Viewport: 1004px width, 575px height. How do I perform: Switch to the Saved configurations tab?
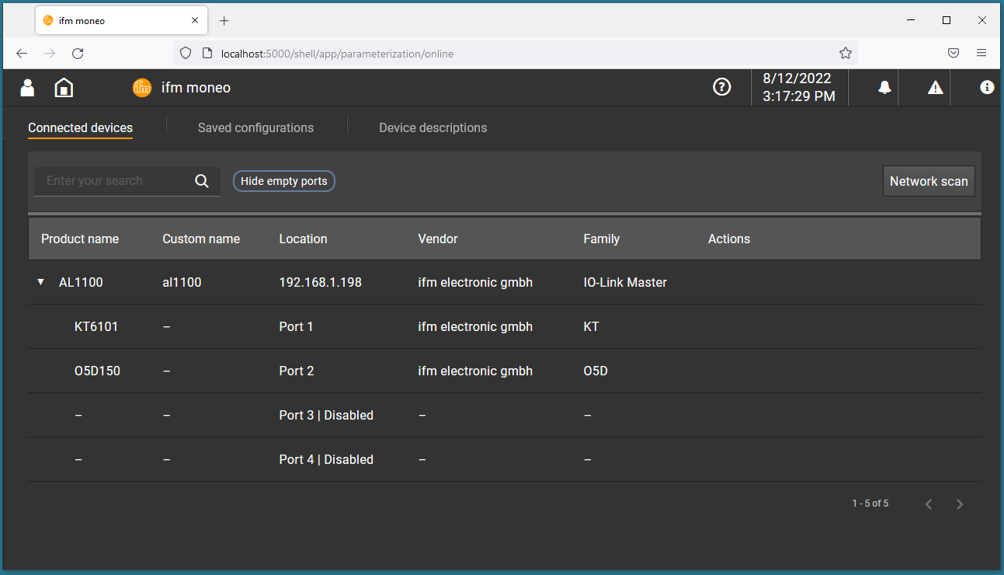pyautogui.click(x=255, y=127)
